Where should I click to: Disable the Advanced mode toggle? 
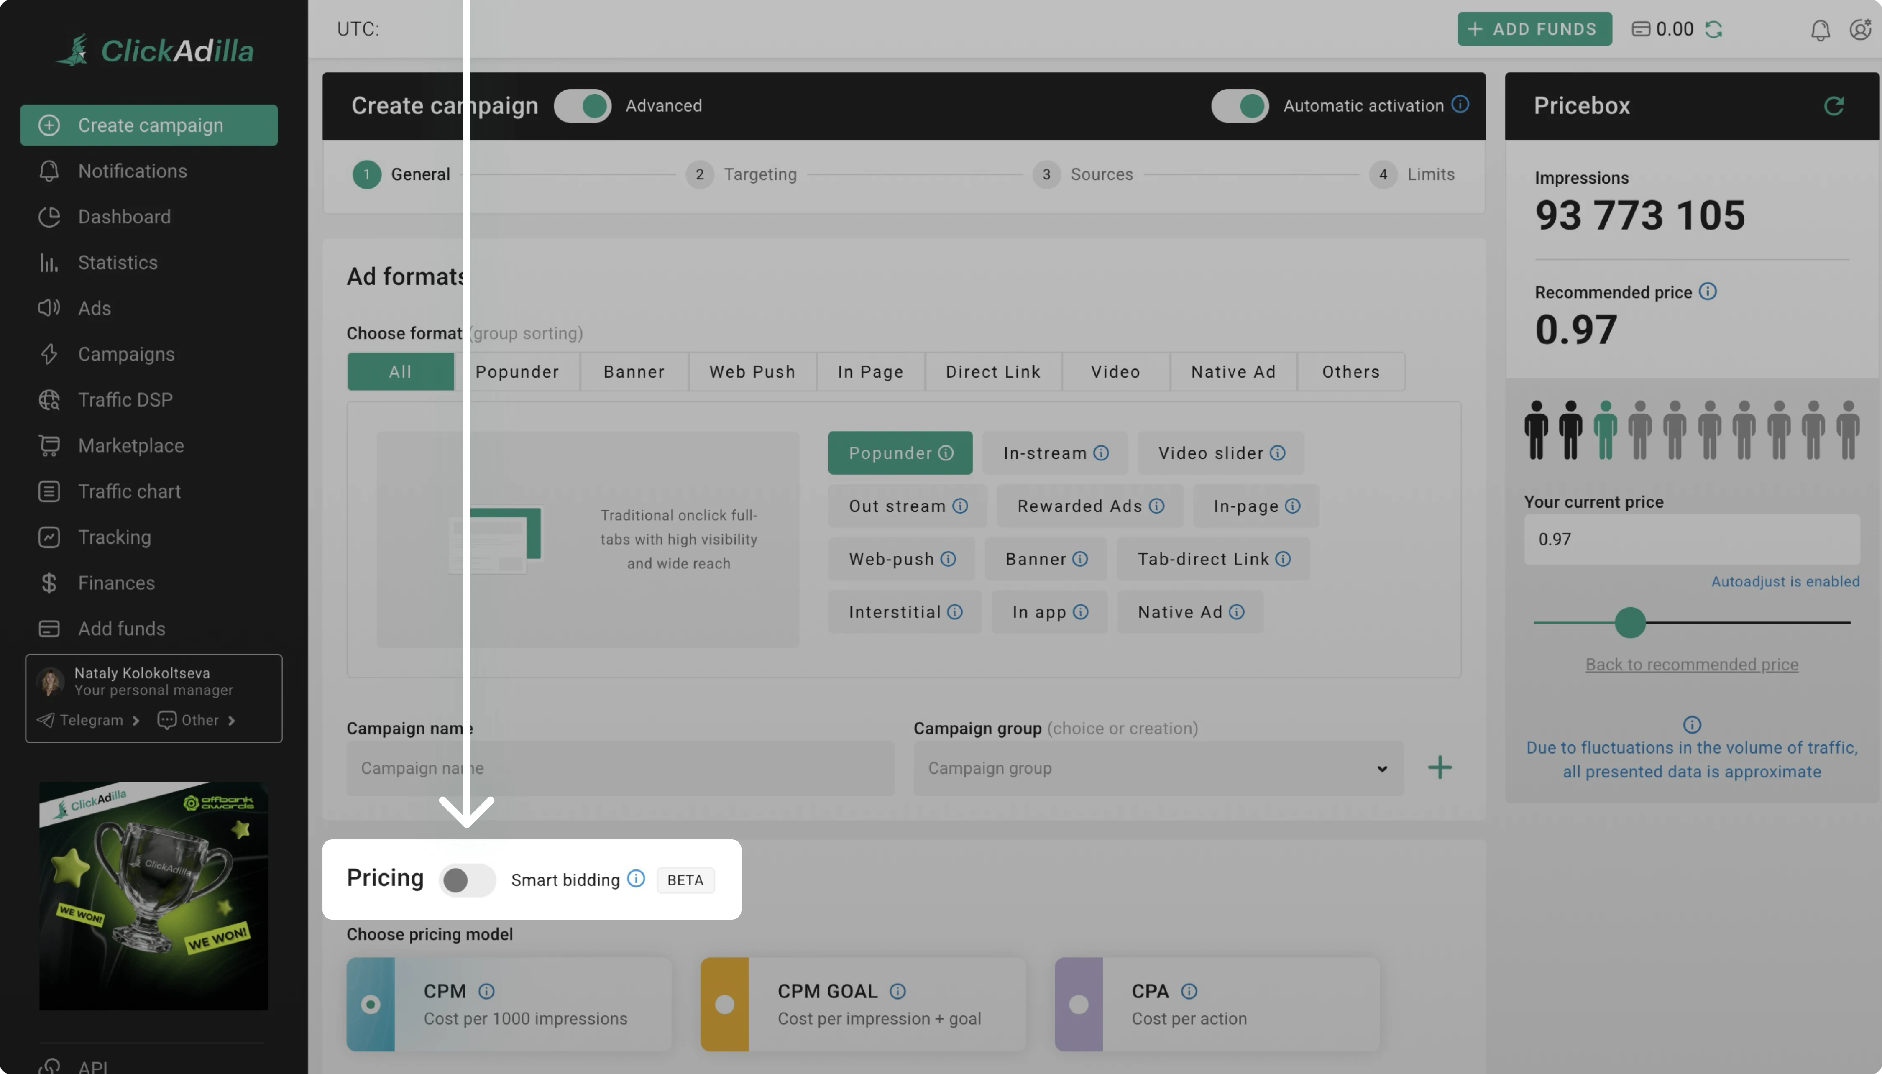[x=583, y=105]
